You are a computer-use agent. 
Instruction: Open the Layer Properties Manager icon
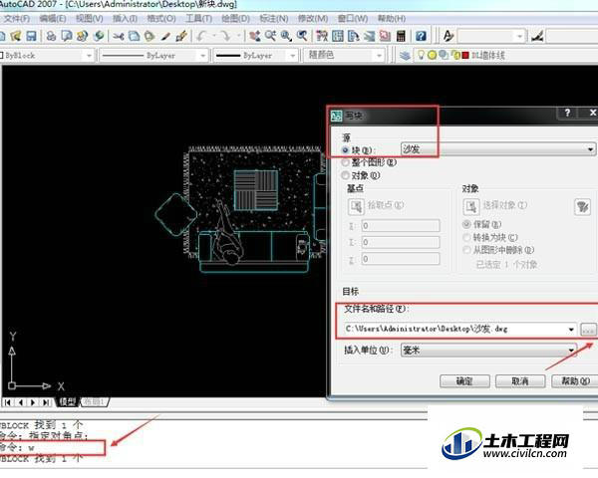coord(405,56)
